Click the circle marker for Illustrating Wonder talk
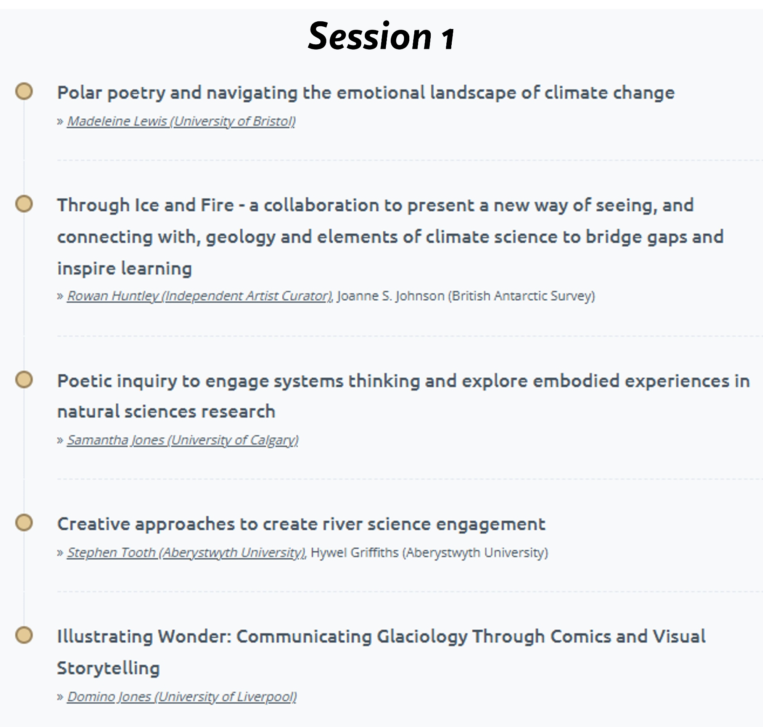 coord(24,635)
